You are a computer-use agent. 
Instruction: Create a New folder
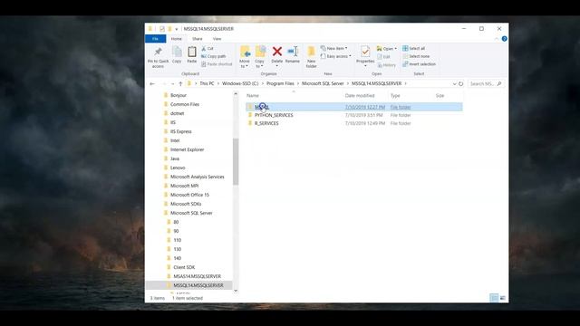point(312,57)
